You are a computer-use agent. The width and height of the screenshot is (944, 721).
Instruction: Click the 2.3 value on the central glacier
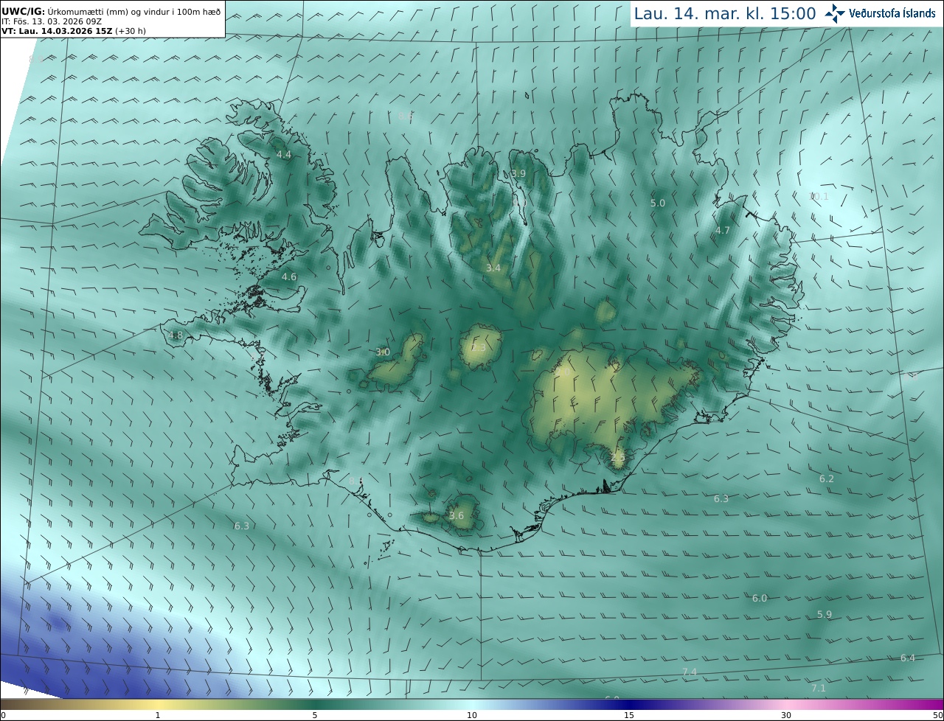(479, 347)
